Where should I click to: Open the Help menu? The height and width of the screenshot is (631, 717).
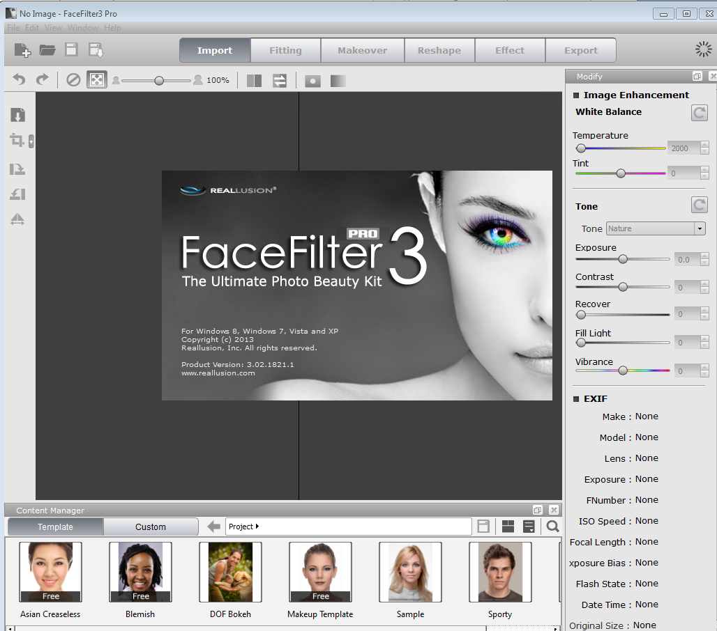(112, 28)
